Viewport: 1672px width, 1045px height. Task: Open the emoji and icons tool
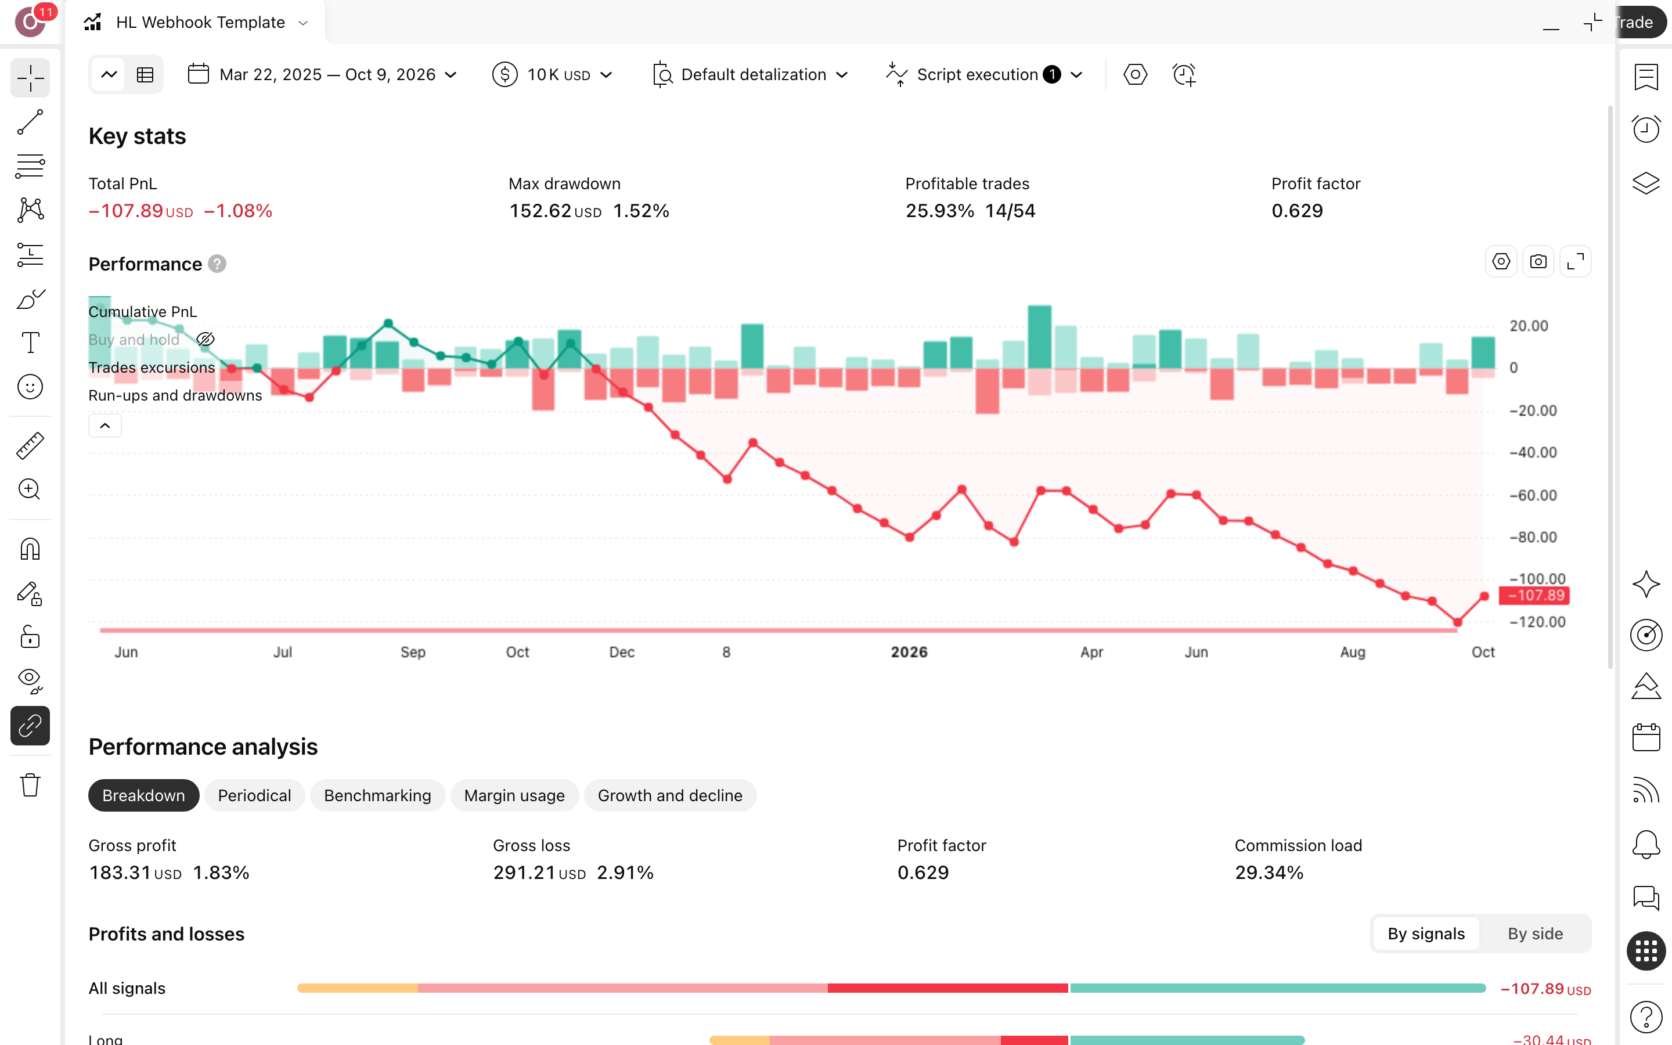point(30,387)
